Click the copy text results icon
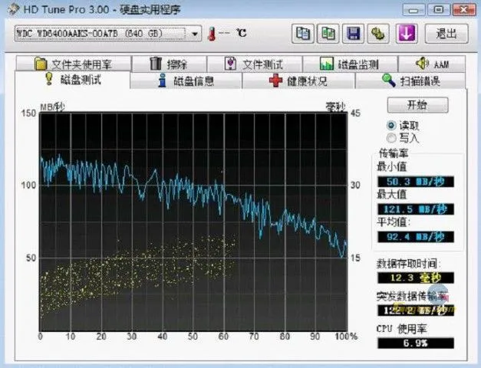 (x=303, y=34)
